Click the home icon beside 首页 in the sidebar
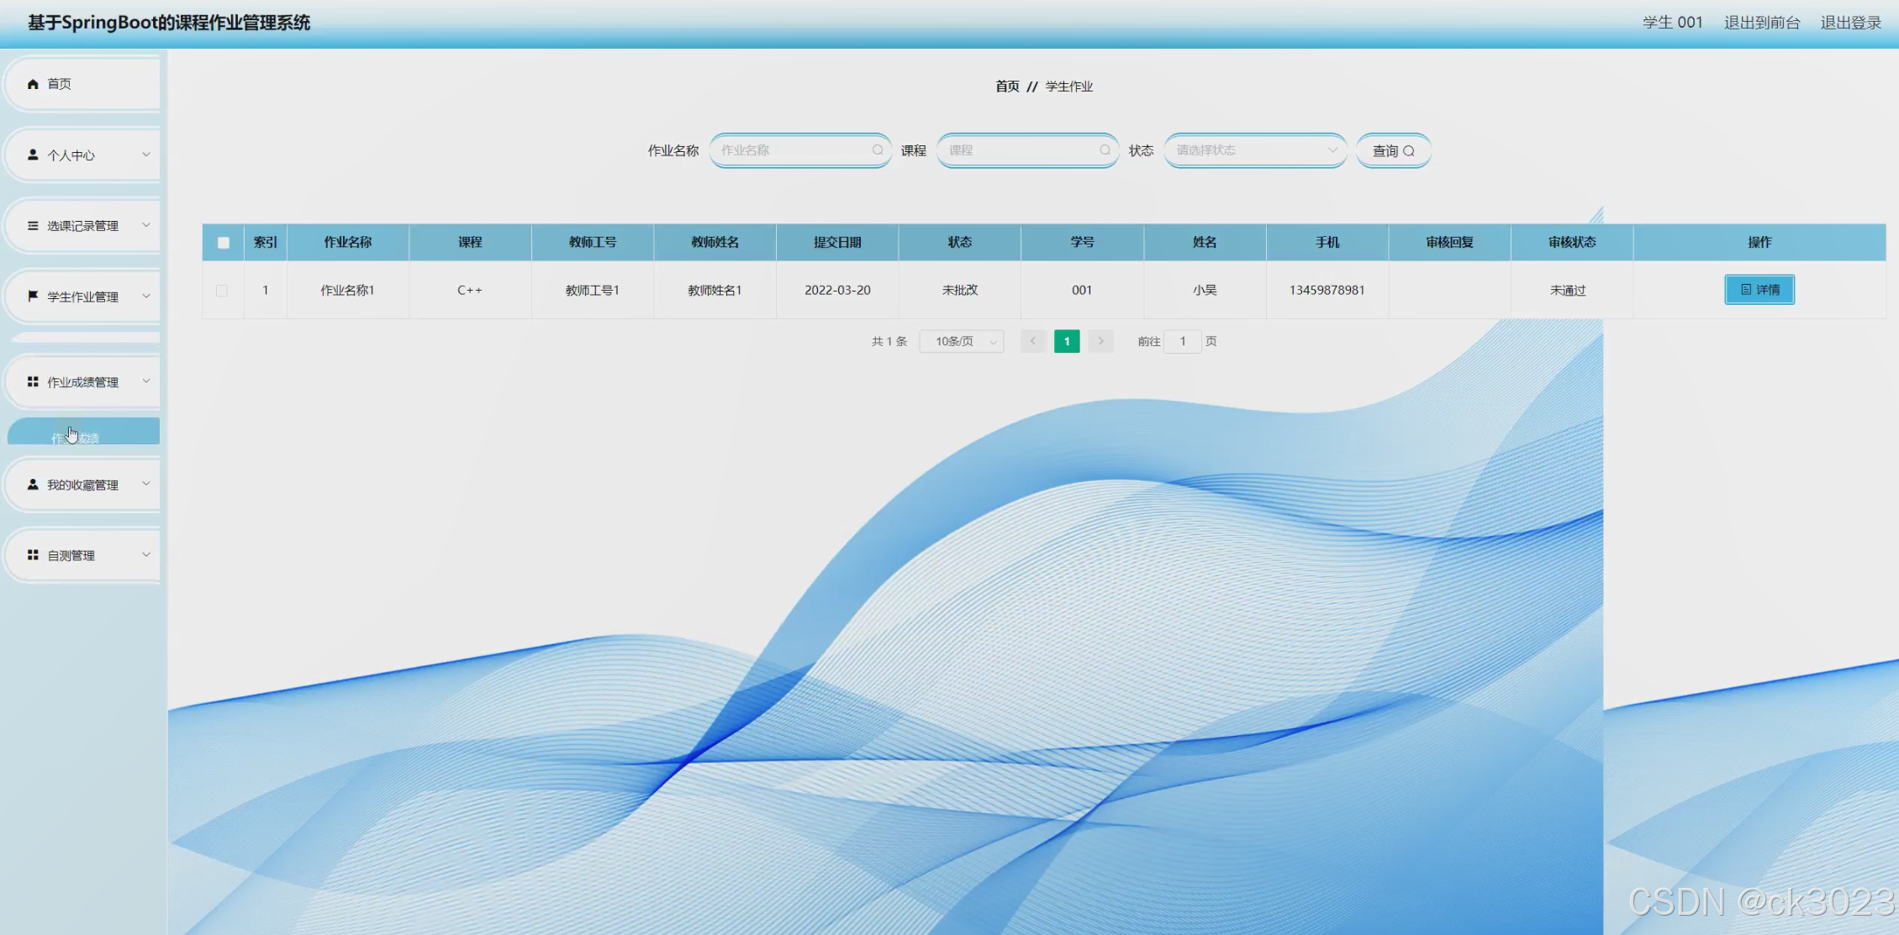Viewport: 1899px width, 935px height. click(x=33, y=84)
